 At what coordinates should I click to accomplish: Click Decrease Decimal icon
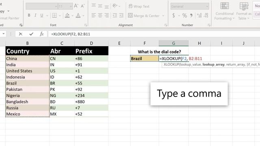[206, 15]
